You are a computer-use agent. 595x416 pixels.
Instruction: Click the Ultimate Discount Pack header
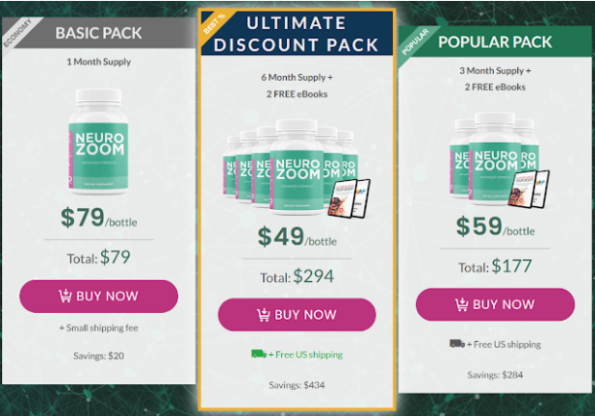(297, 34)
